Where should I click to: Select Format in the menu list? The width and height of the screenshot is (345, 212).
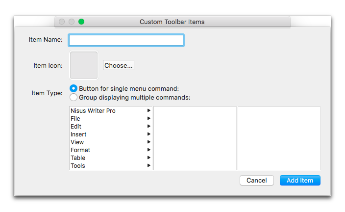pyautogui.click(x=111, y=150)
